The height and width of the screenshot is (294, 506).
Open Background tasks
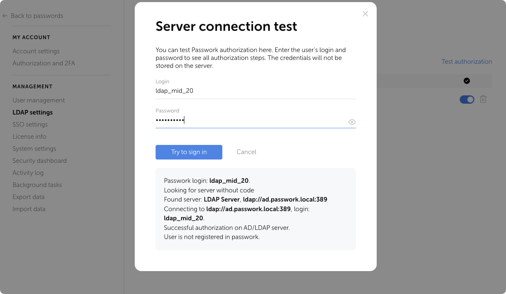point(37,184)
